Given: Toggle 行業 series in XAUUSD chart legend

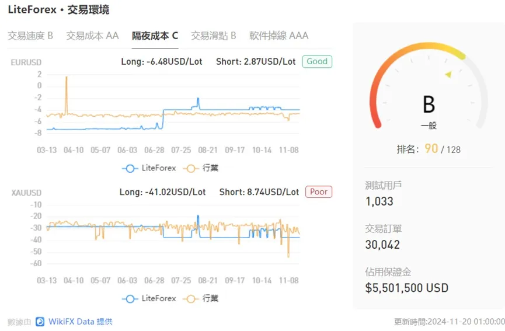Looking at the screenshot, I should click(x=201, y=298).
